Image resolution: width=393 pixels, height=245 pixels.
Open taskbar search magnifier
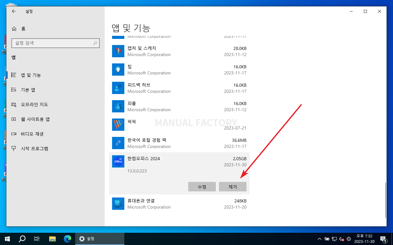click(22, 239)
